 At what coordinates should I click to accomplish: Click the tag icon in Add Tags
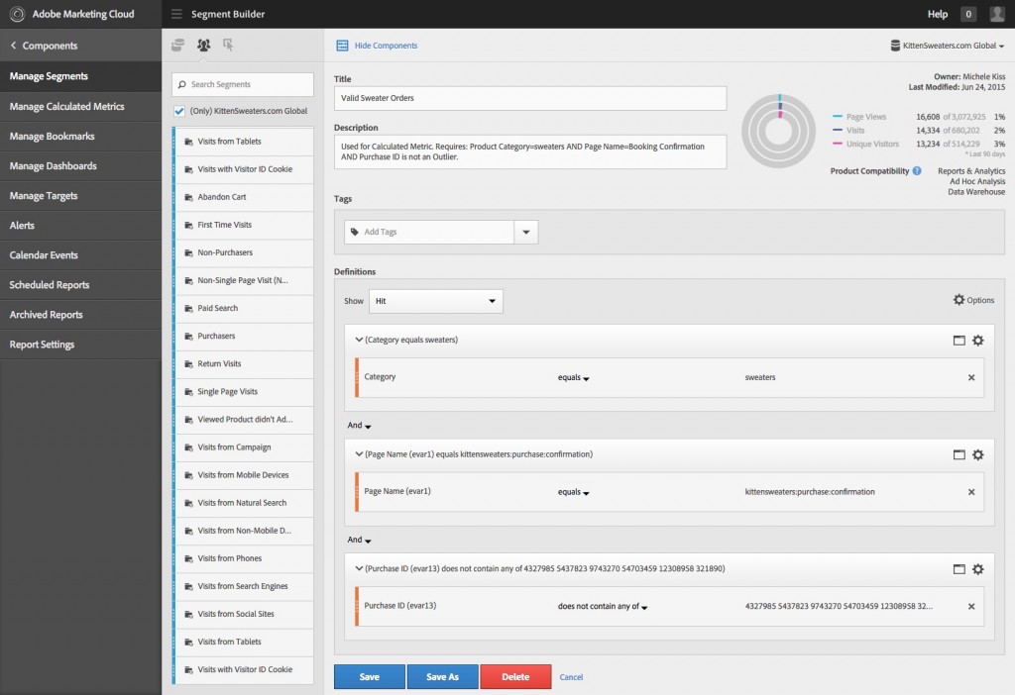355,232
